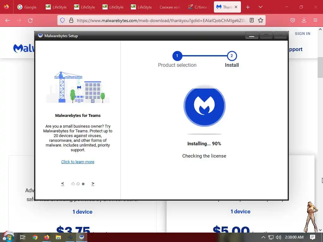Viewport: 323px width, 242px height.
Task: Go forward to next page
Action: click(x=19, y=20)
